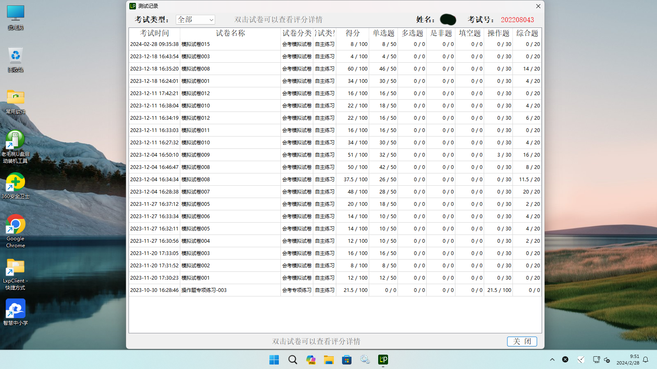The width and height of the screenshot is (657, 369).
Task: Open the notification bell in taskbar
Action: 646,360
